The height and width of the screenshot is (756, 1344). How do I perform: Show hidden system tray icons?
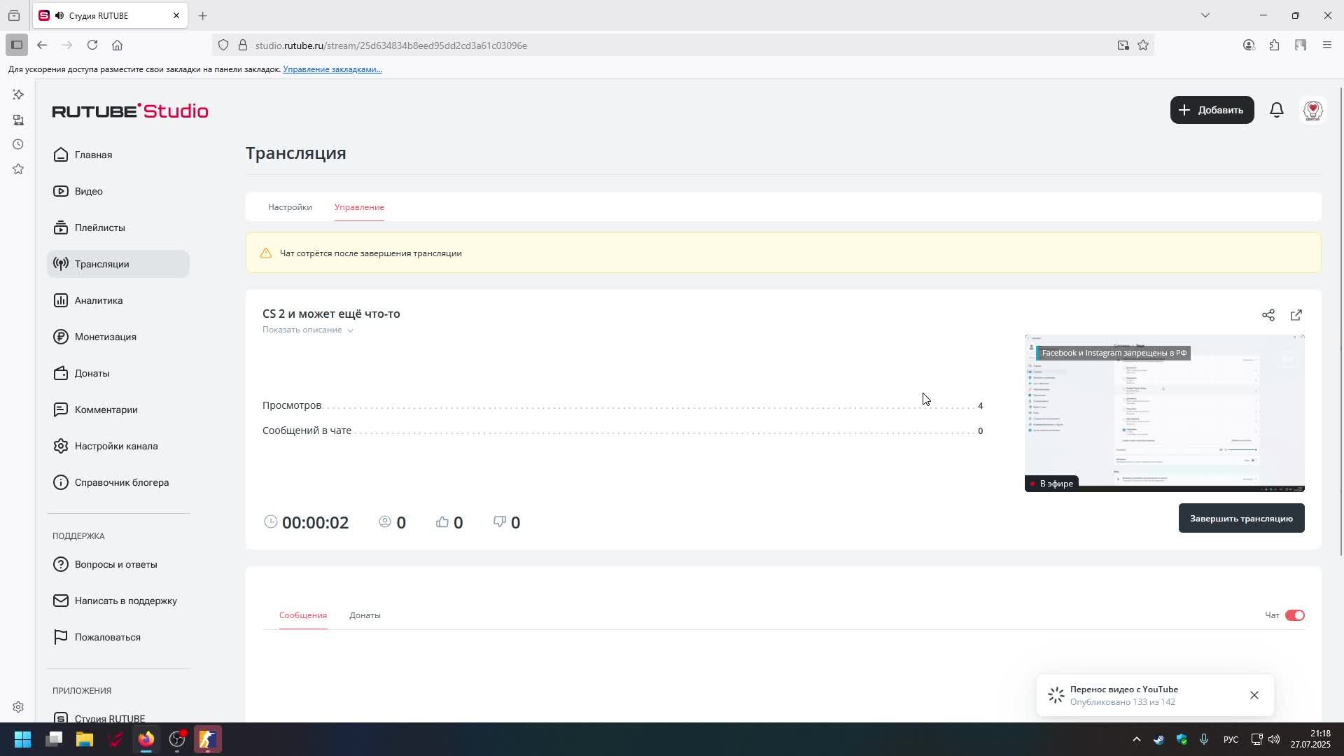[x=1136, y=739]
